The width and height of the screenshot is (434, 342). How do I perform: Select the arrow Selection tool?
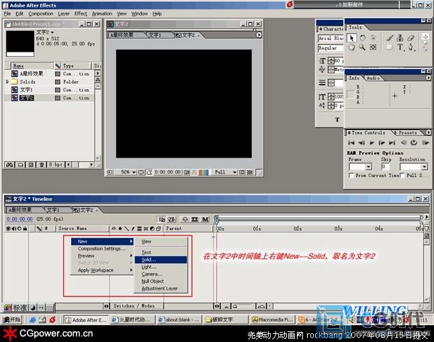click(351, 38)
